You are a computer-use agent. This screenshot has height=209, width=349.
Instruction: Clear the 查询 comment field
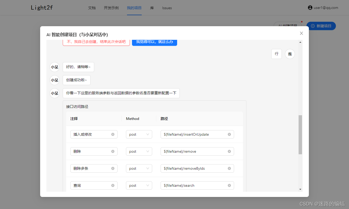click(x=113, y=185)
